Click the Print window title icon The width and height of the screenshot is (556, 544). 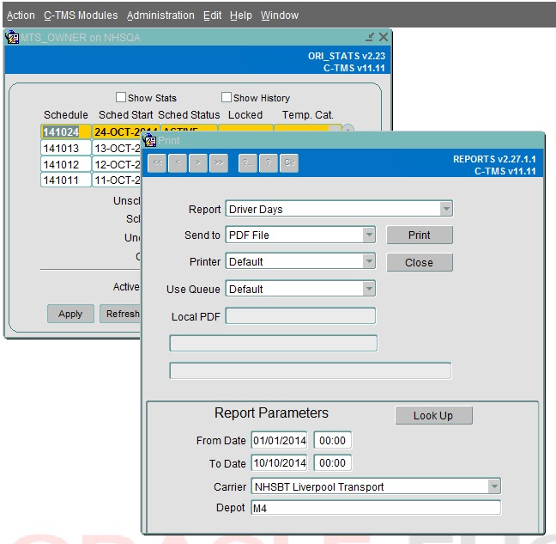149,141
